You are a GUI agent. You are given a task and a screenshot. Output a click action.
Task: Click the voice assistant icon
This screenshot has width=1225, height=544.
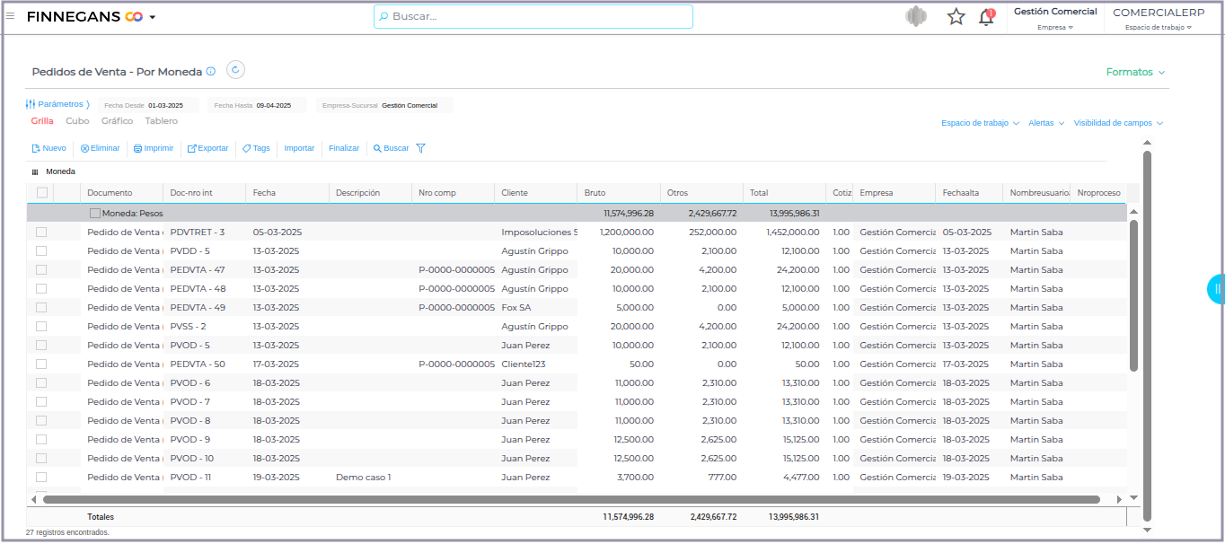coord(915,17)
